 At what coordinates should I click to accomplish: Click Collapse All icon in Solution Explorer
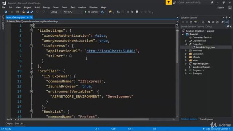click(213, 22)
